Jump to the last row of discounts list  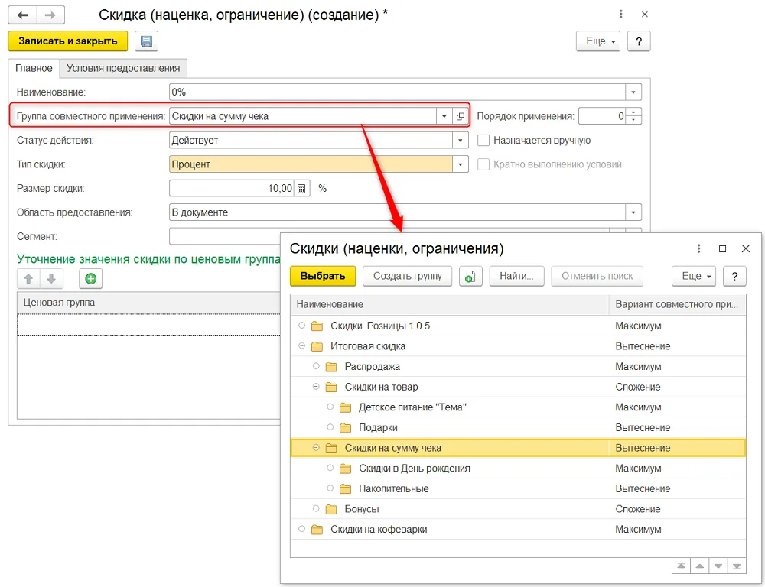point(737,566)
